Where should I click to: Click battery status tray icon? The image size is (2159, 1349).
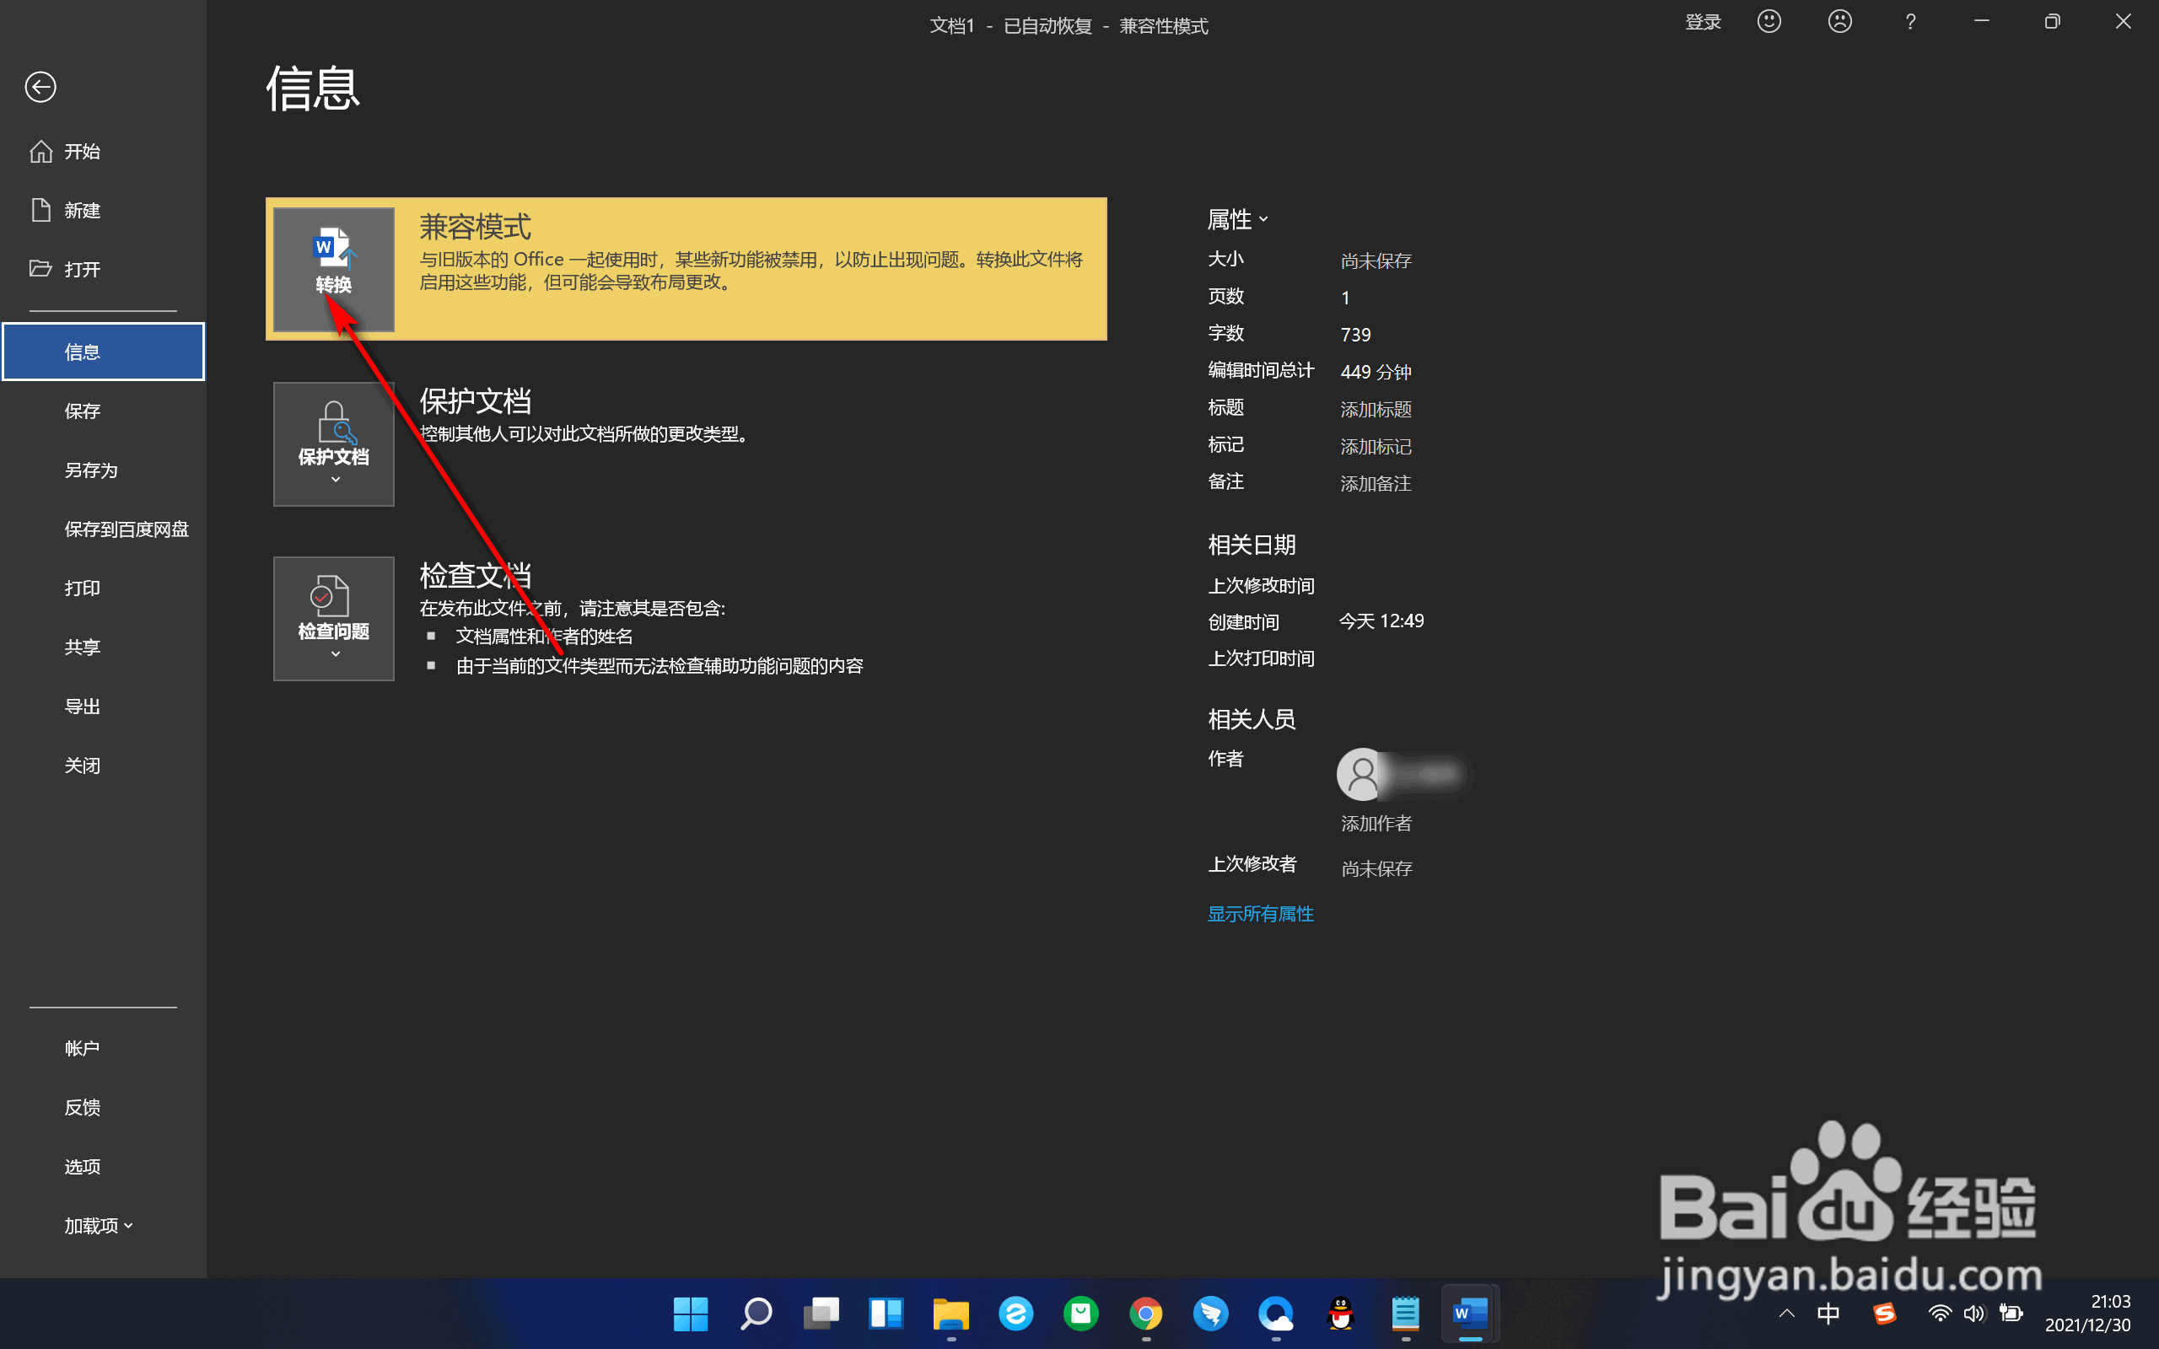point(2011,1314)
